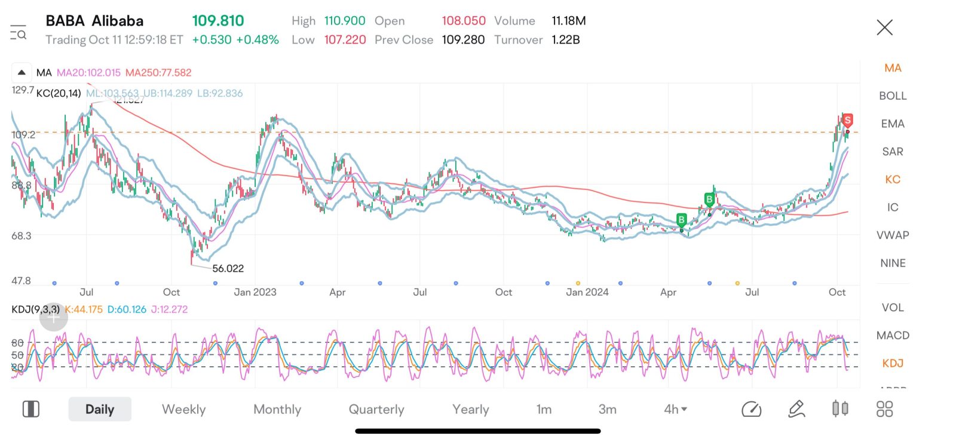Click the MA20:102.015 legend value
Image resolution: width=956 pixels, height=442 pixels.
[88, 73]
